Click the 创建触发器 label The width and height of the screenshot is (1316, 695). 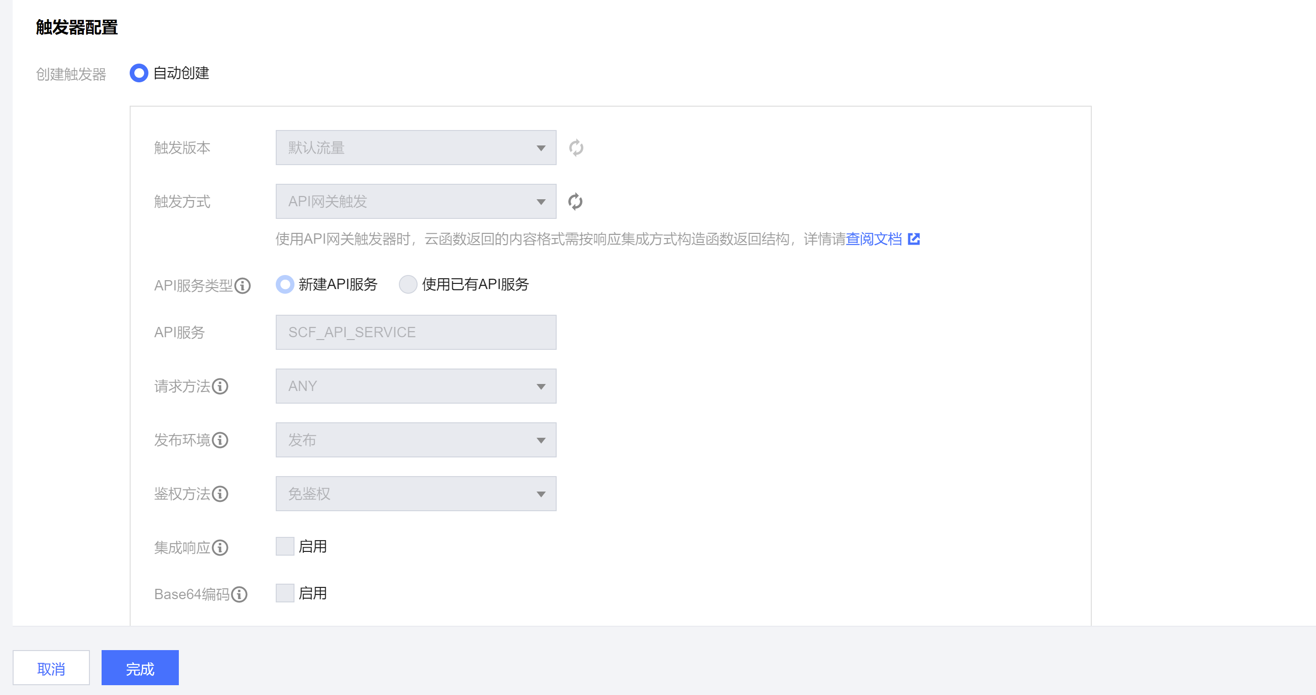point(71,74)
